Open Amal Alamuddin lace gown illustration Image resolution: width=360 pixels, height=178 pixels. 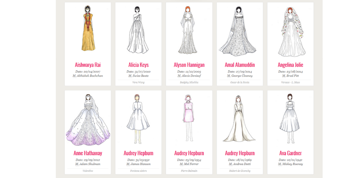tap(238, 31)
